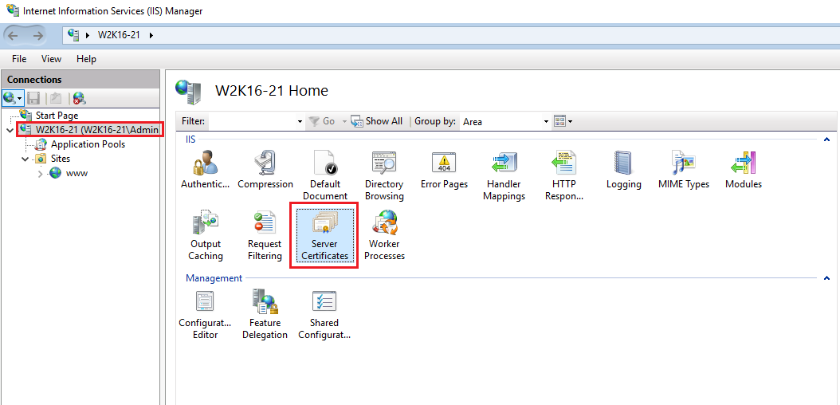Collapse the Sites node
The height and width of the screenshot is (405, 840).
coord(26,159)
